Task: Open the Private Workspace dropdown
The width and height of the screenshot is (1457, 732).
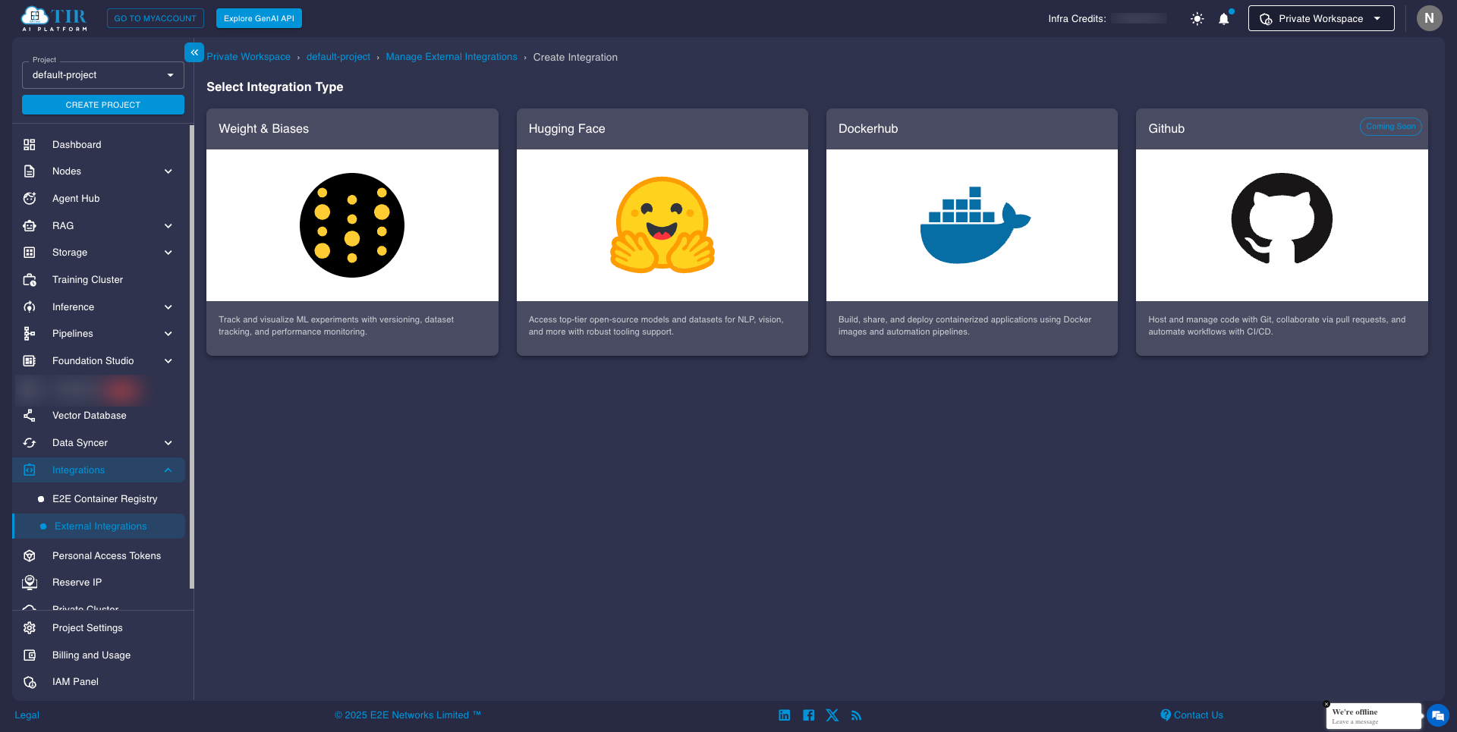Action: point(1320,19)
